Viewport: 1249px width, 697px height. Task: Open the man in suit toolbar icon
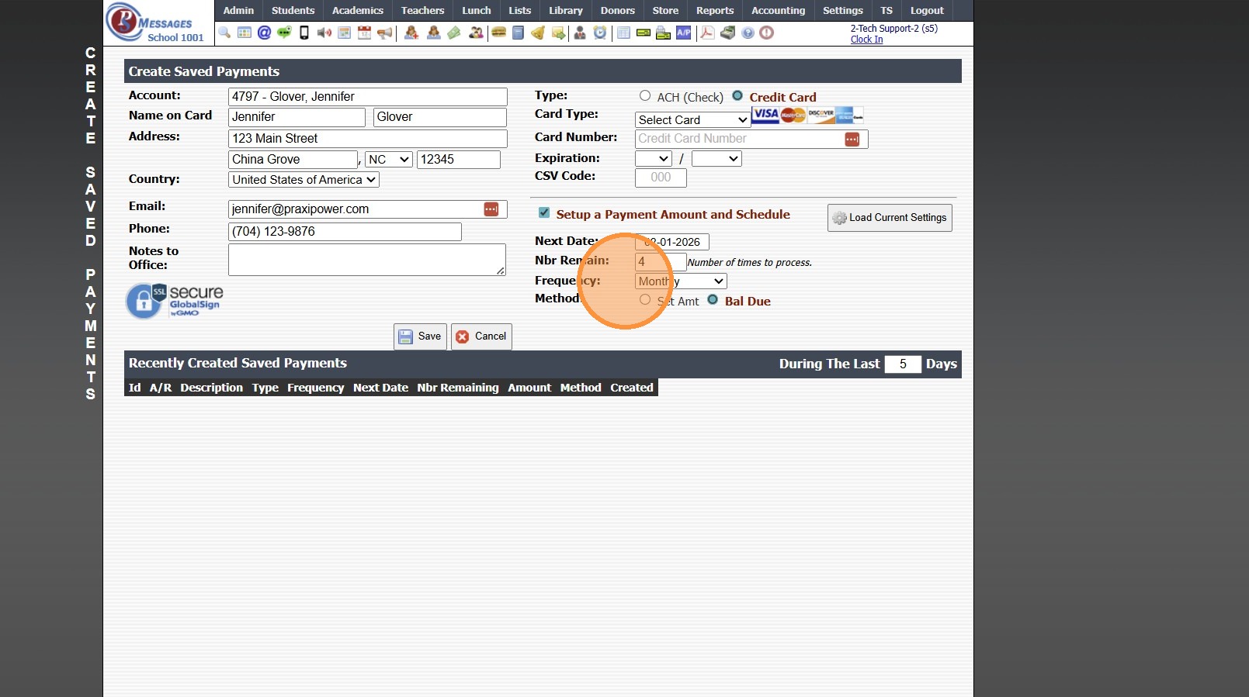point(580,33)
